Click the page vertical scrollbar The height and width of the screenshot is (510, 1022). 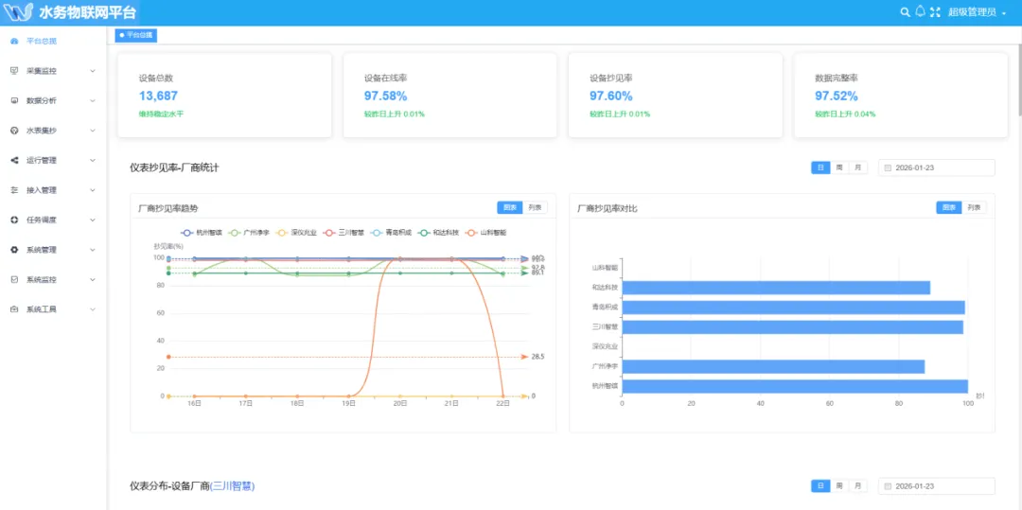coord(1018,79)
